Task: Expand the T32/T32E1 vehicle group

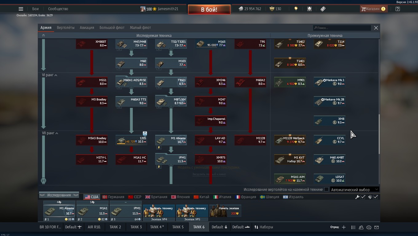Action: (x=171, y=43)
